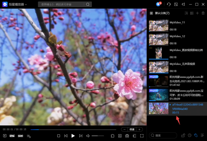The image size is (207, 141).
Task: Toggle 插帧 frame interpolation
Action: (x=20, y=136)
